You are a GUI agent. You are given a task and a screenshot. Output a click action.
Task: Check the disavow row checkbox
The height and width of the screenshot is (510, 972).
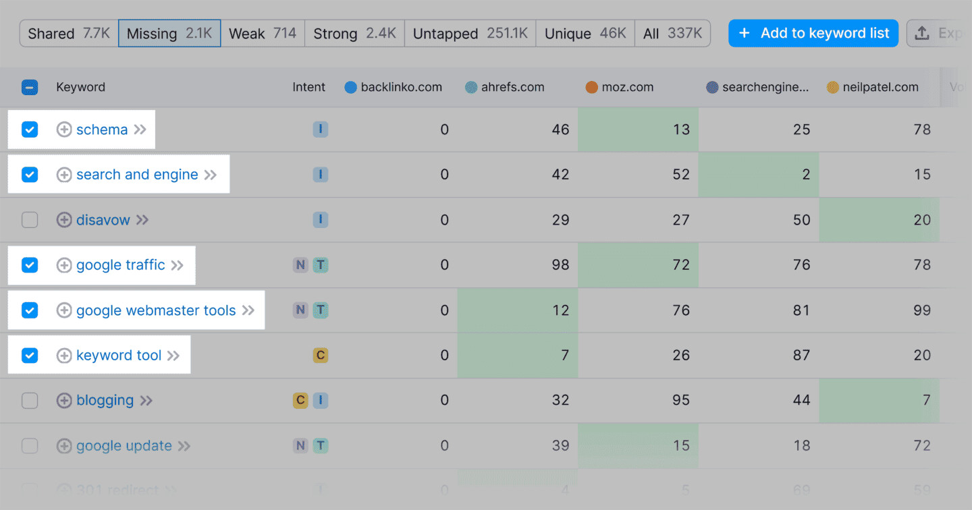[x=30, y=220]
